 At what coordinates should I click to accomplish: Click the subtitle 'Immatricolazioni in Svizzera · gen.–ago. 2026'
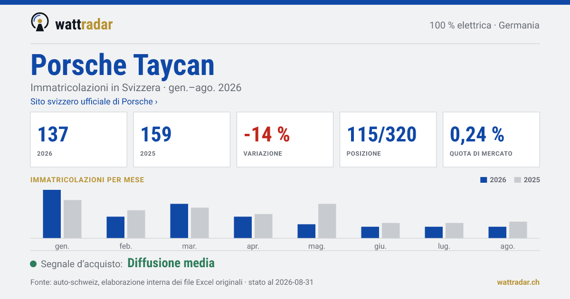point(136,88)
